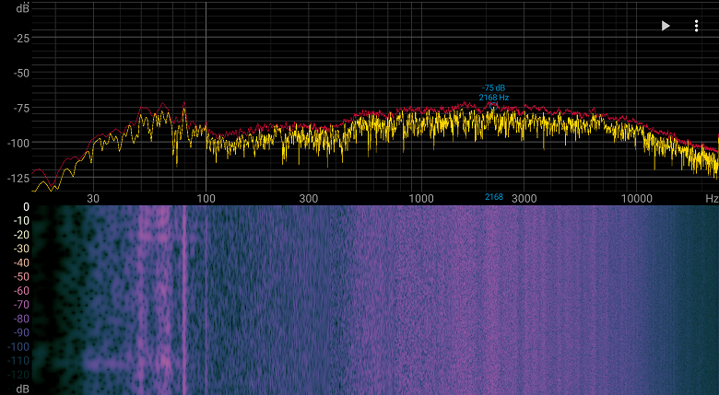Click the -50 dB level axis label
Viewport: 719px width, 395px height.
19,73
